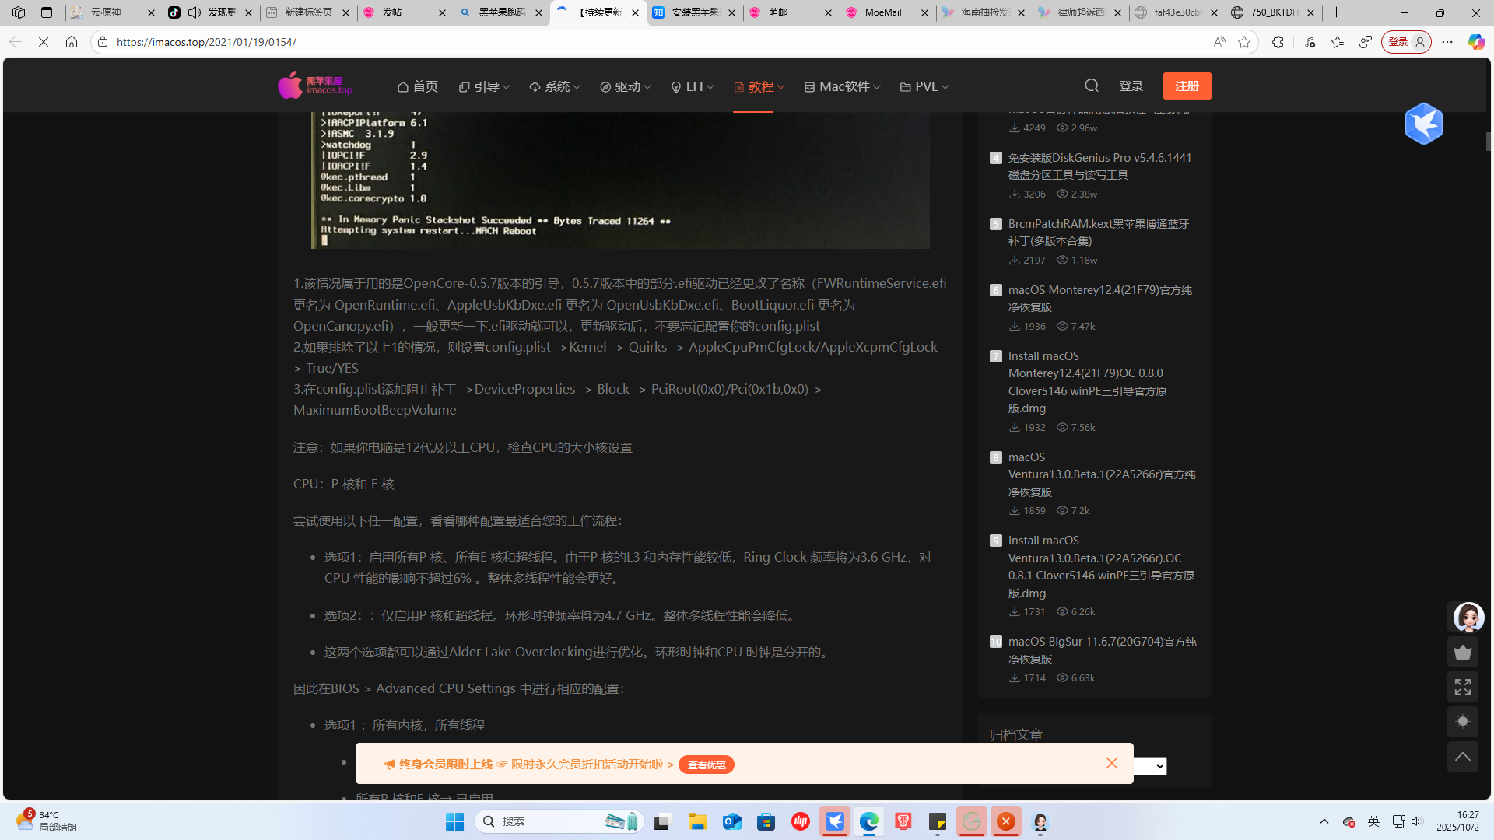Click the customer service avatar icon

1468,618
